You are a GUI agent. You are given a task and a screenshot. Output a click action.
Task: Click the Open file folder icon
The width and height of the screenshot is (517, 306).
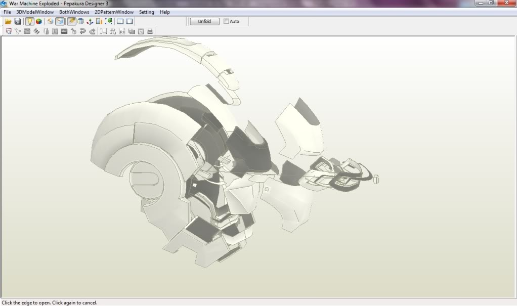coord(8,21)
